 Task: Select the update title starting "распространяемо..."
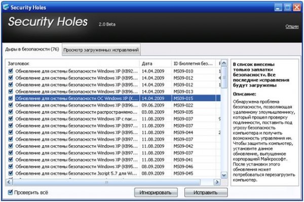(76, 112)
